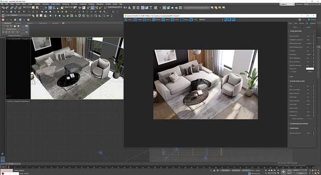The height and width of the screenshot is (175, 321).
Task: Click the Auto key button
Action: [290, 170]
